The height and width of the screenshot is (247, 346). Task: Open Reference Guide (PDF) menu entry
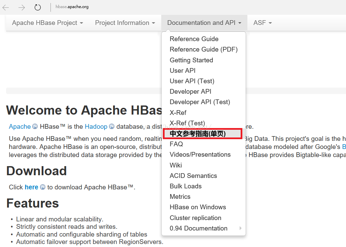[204, 49]
